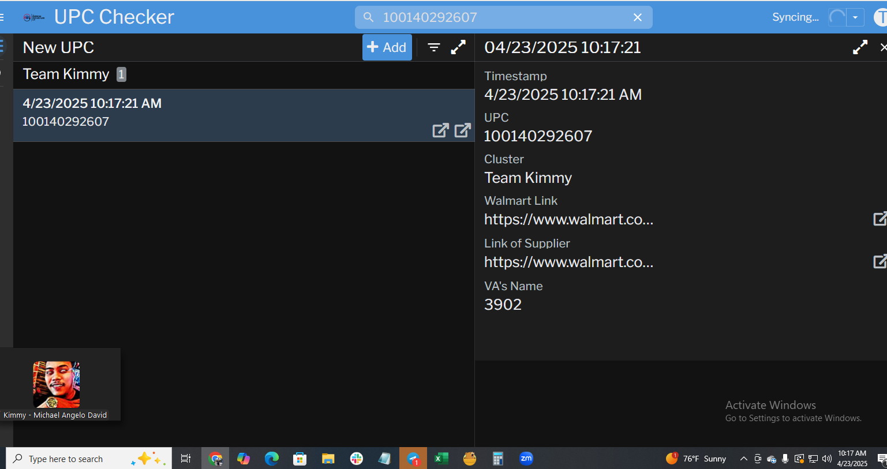Open Slack from the taskbar
887x469 pixels.
click(357, 459)
